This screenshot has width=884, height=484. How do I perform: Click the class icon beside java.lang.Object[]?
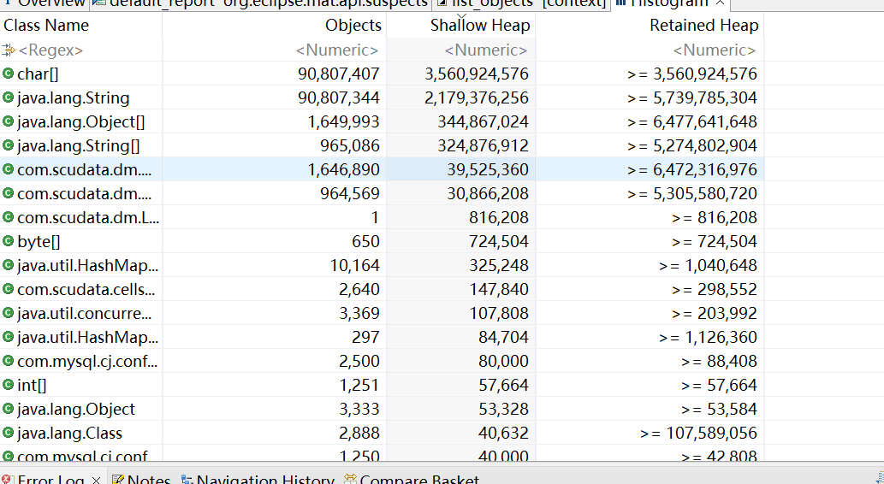[9, 122]
